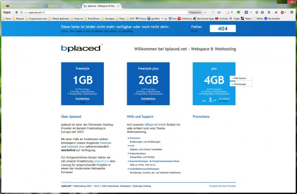Screen dimensions: 297x194
Task: Open the hamburger browser menu
Action: (x=292, y=13)
